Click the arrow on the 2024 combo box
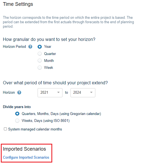 (91, 92)
